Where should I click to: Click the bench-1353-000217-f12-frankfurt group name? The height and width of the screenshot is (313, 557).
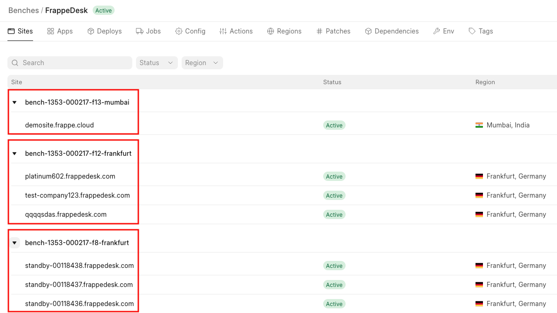click(78, 153)
